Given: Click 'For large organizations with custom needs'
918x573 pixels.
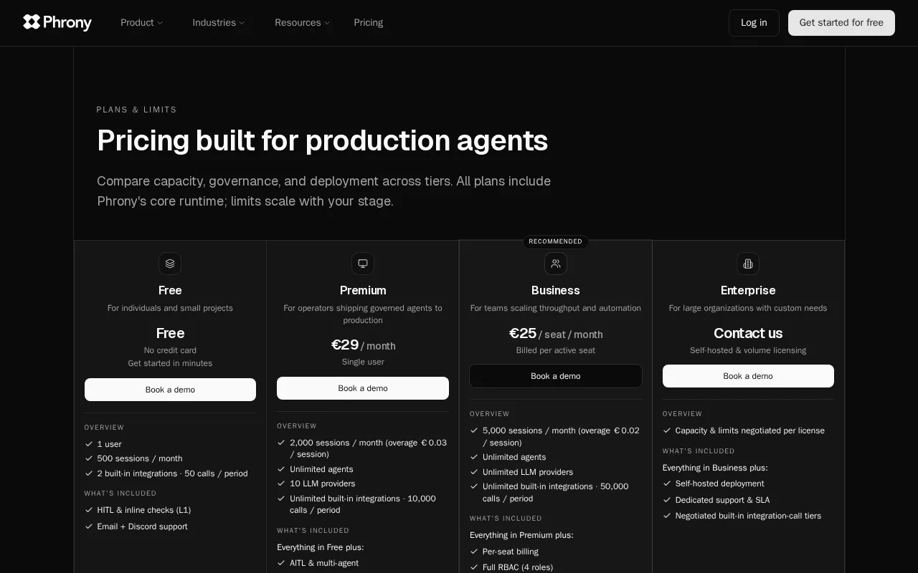Looking at the screenshot, I should point(748,308).
